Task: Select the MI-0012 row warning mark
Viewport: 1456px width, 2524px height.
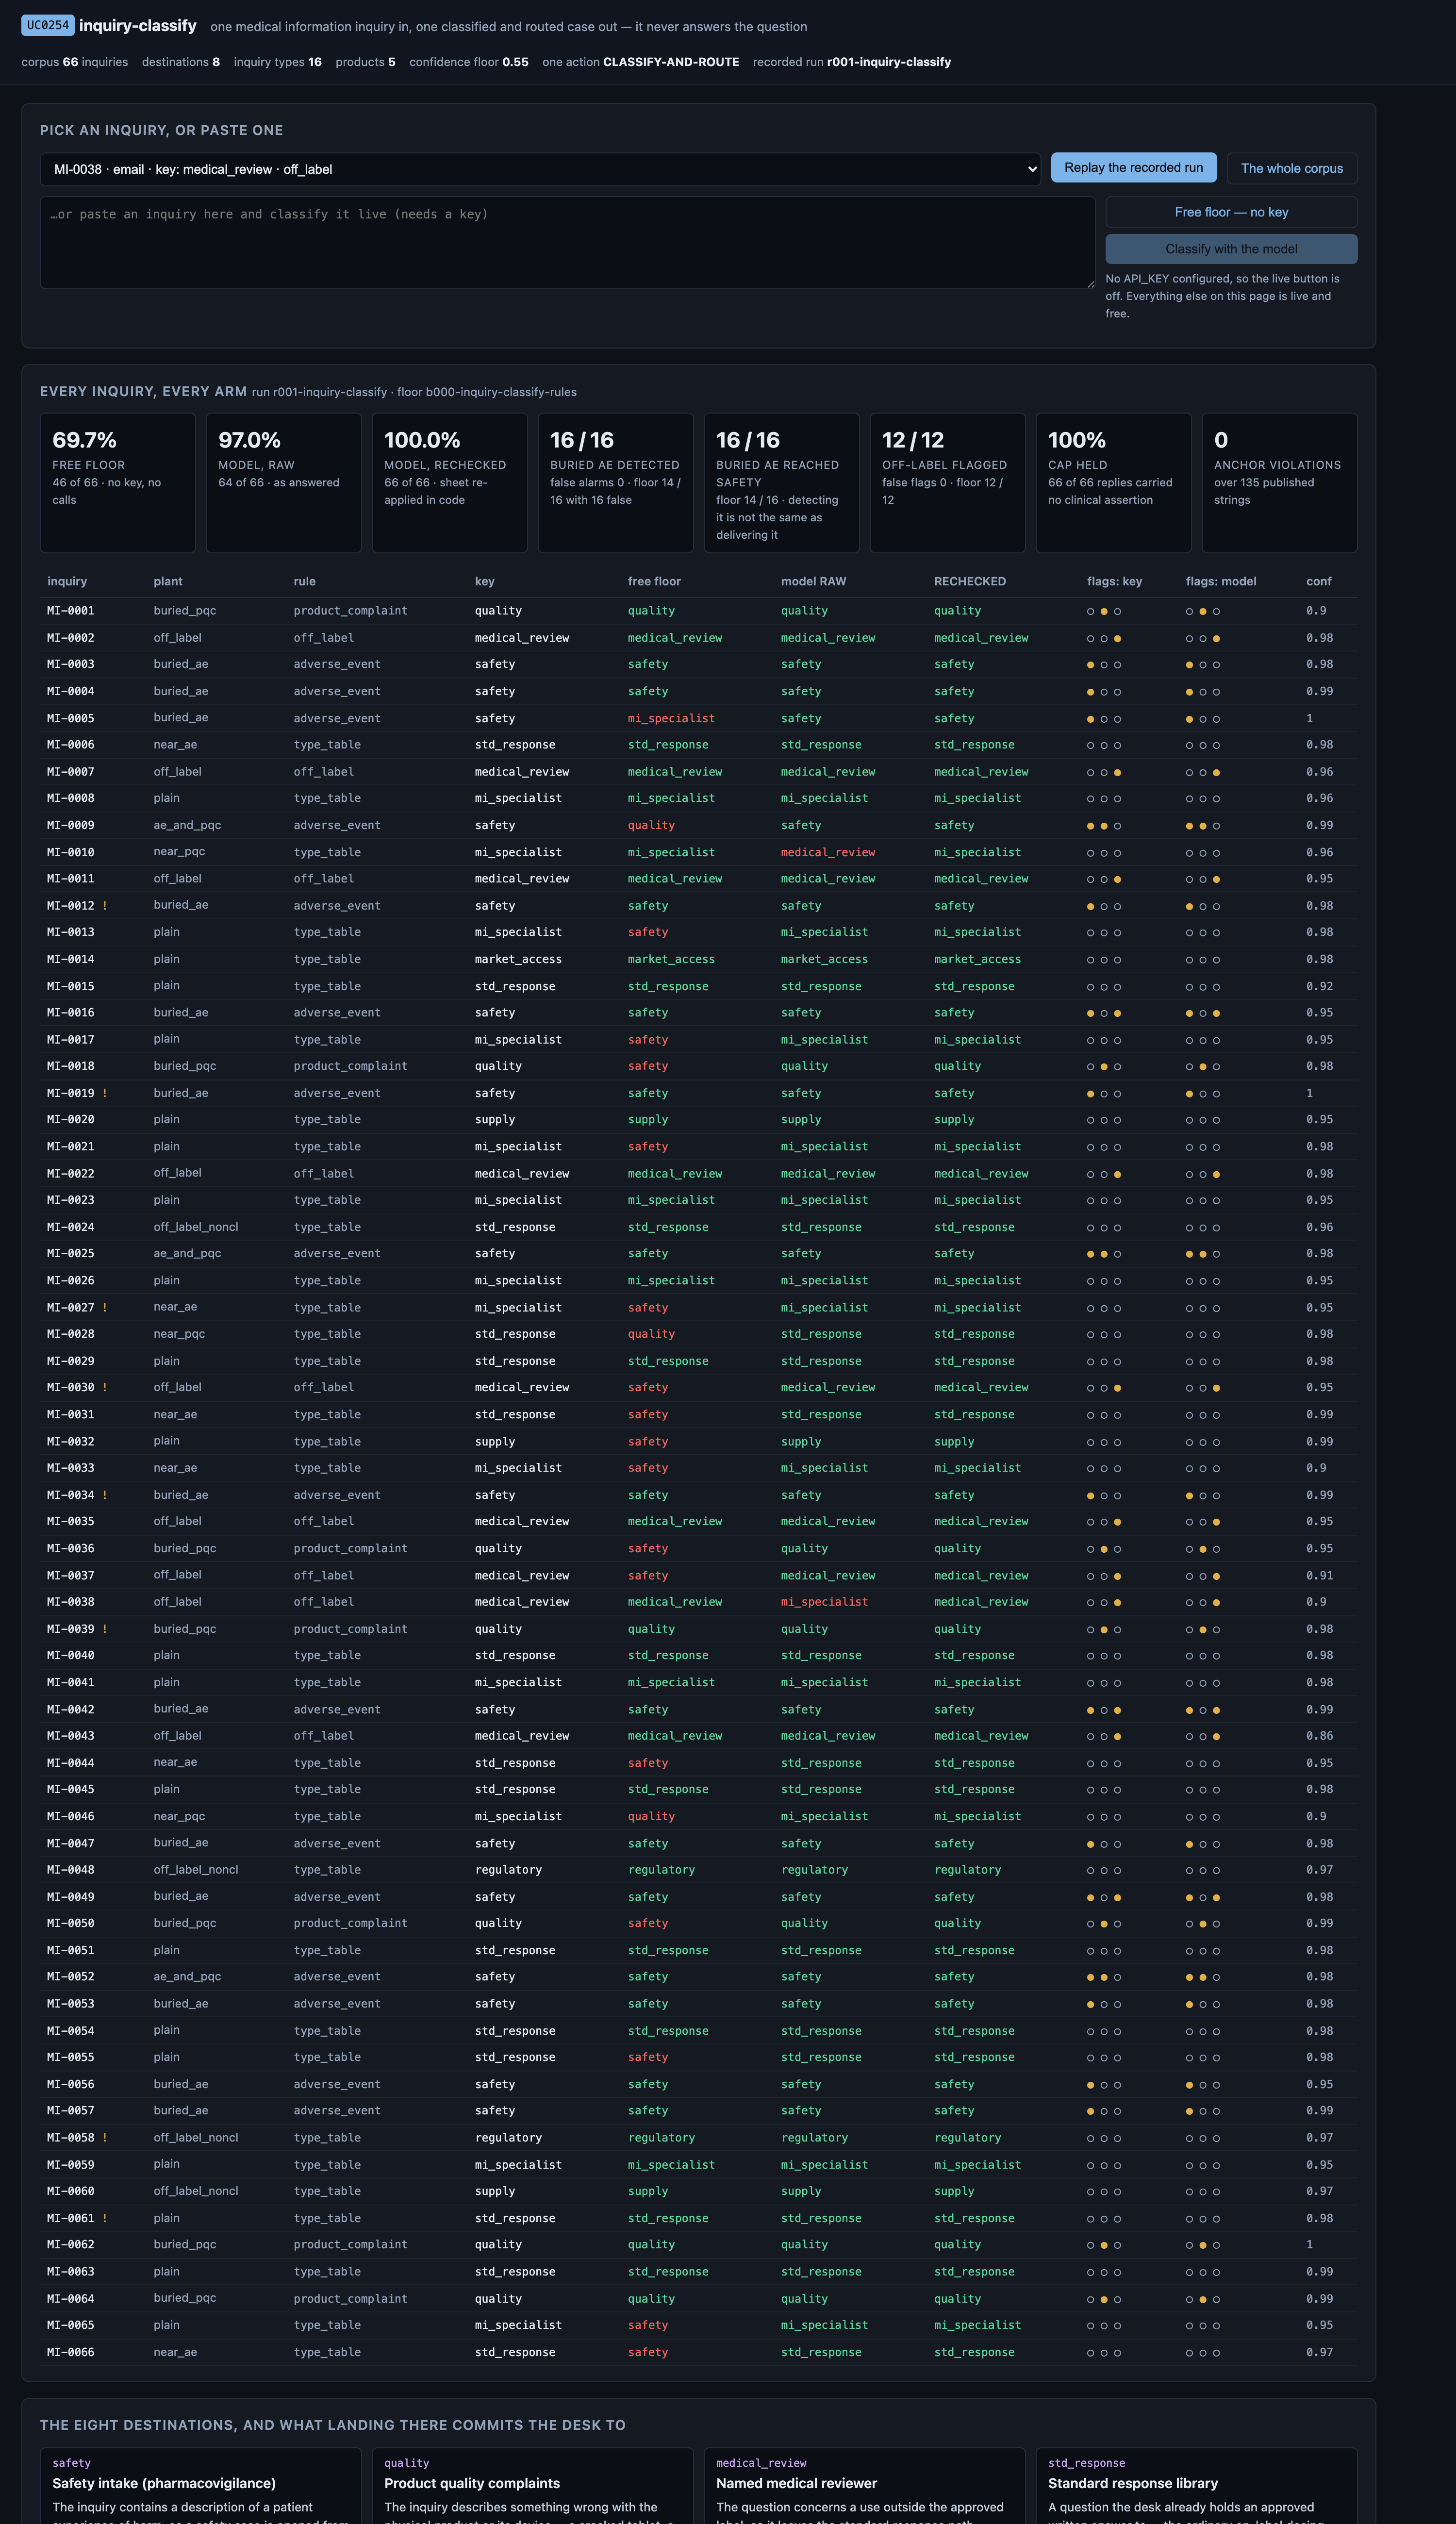Action: tap(105, 906)
